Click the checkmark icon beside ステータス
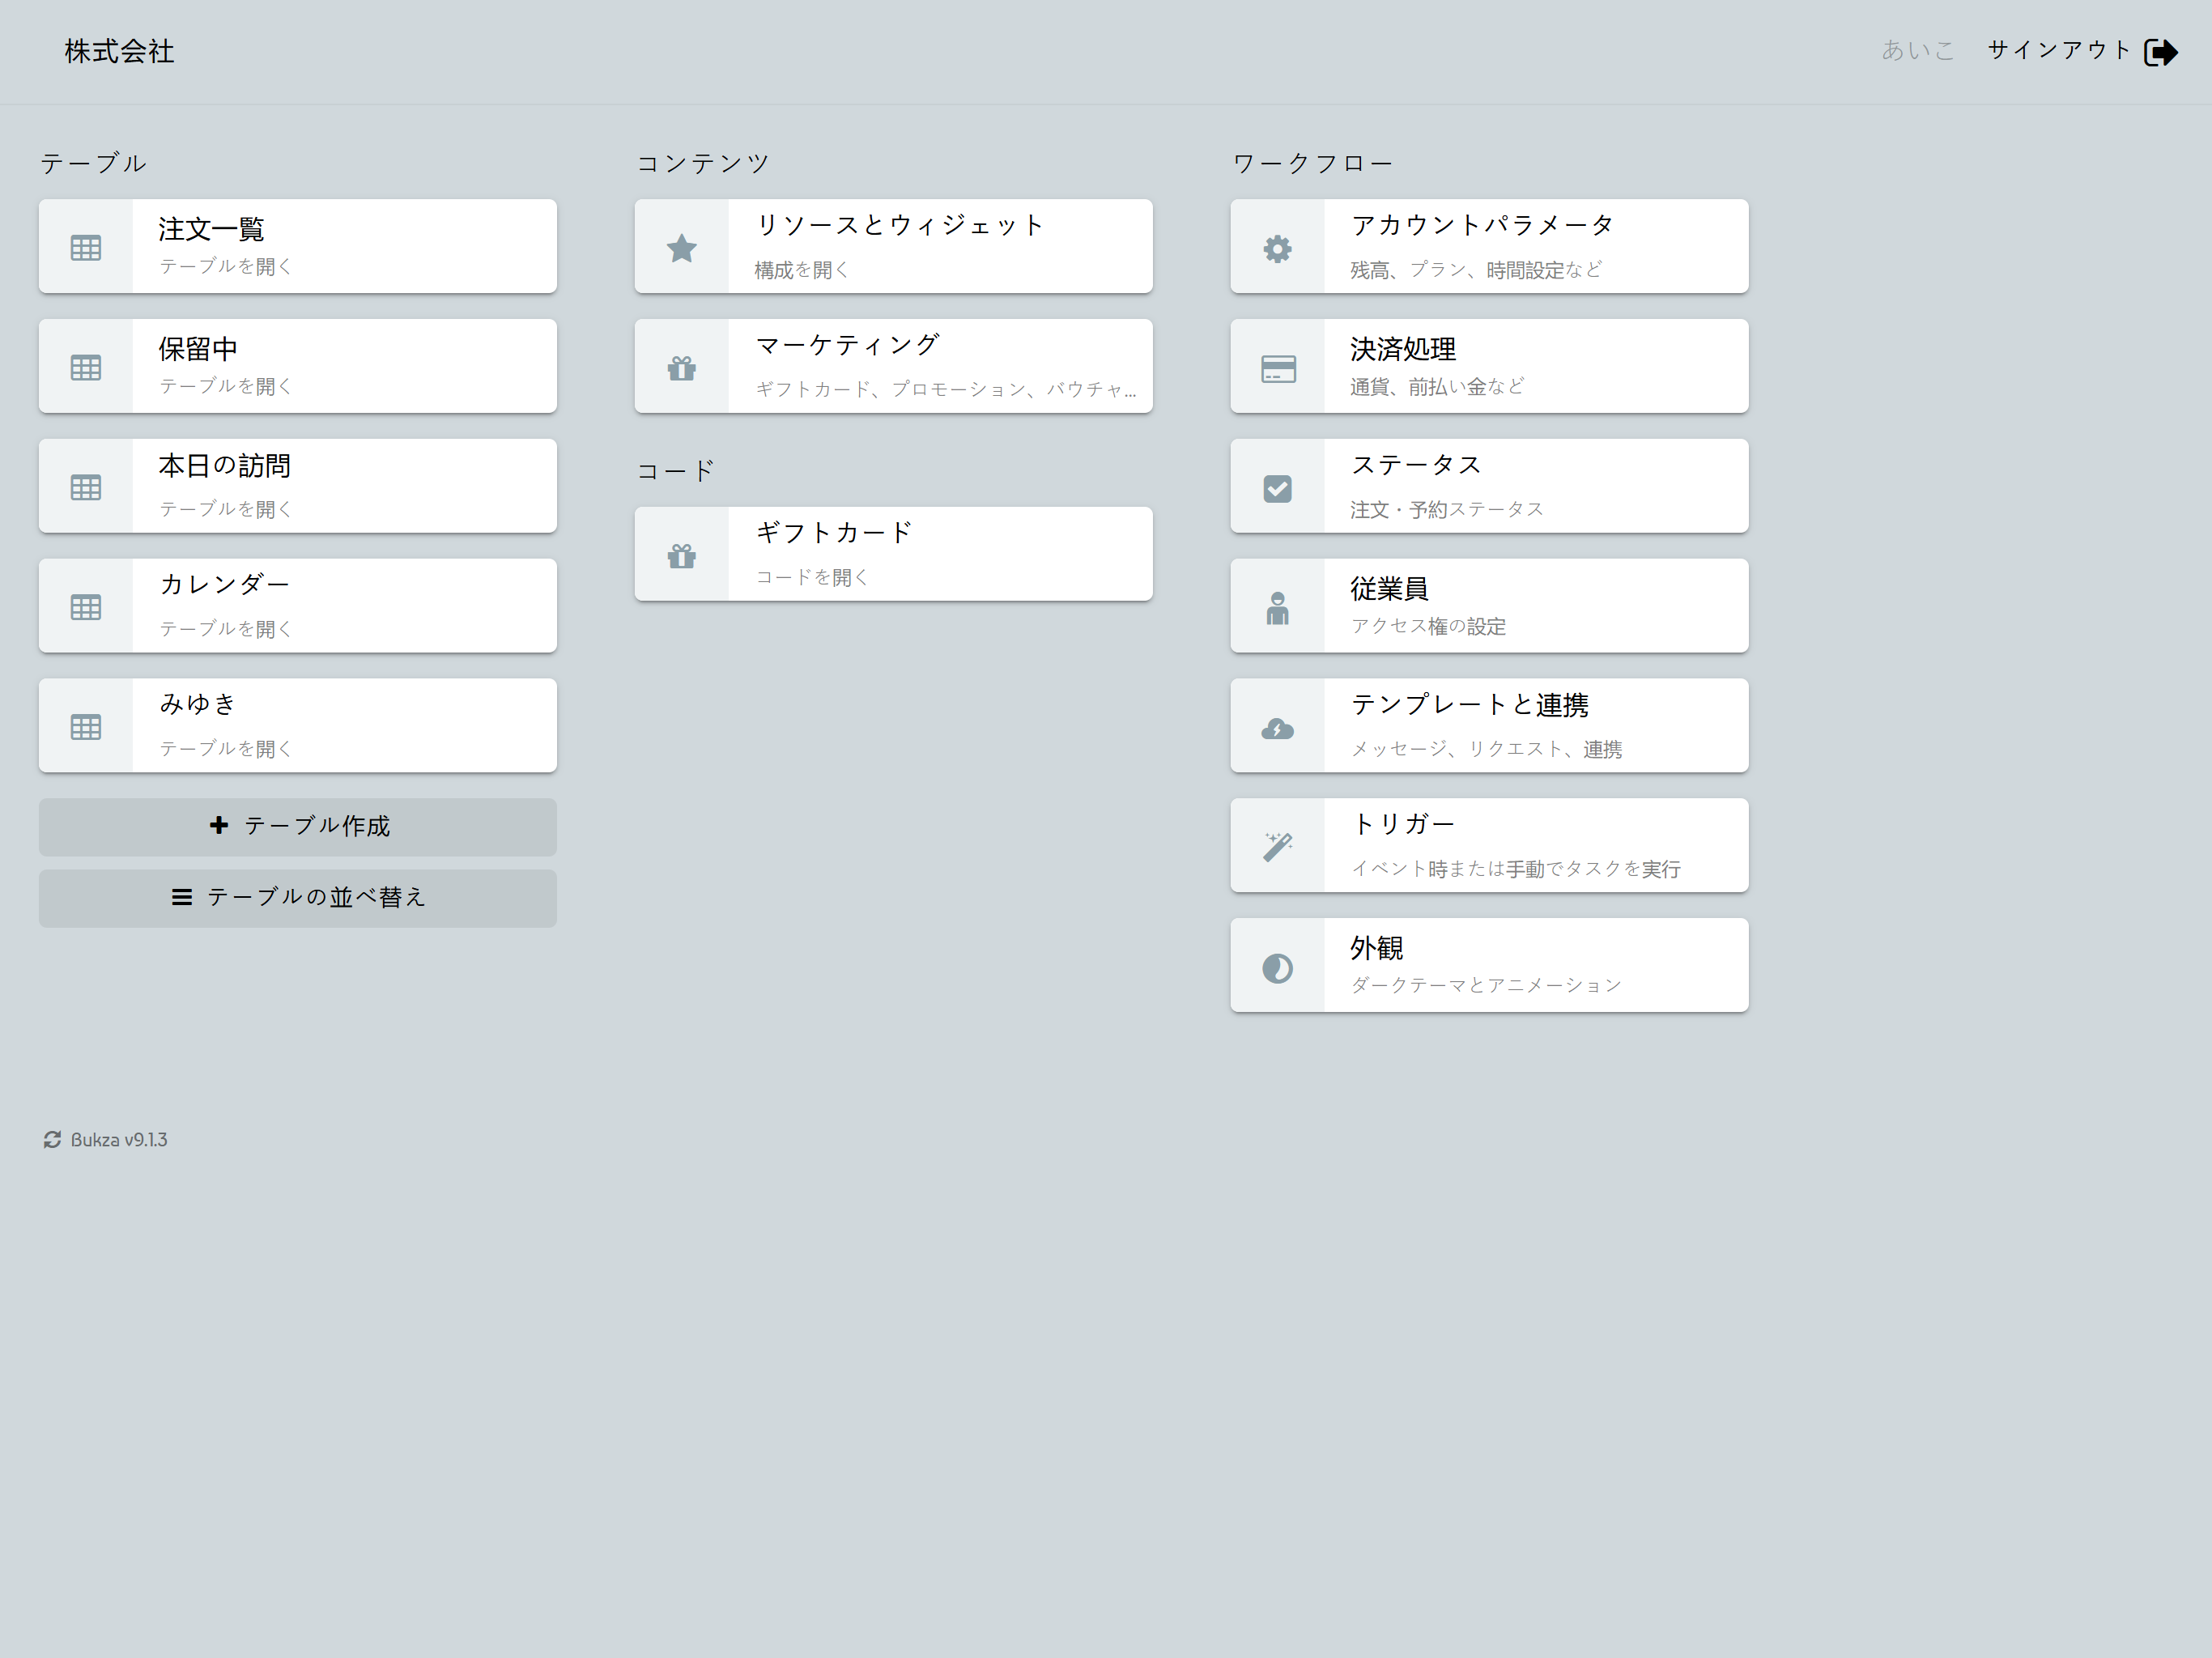 [x=1277, y=488]
